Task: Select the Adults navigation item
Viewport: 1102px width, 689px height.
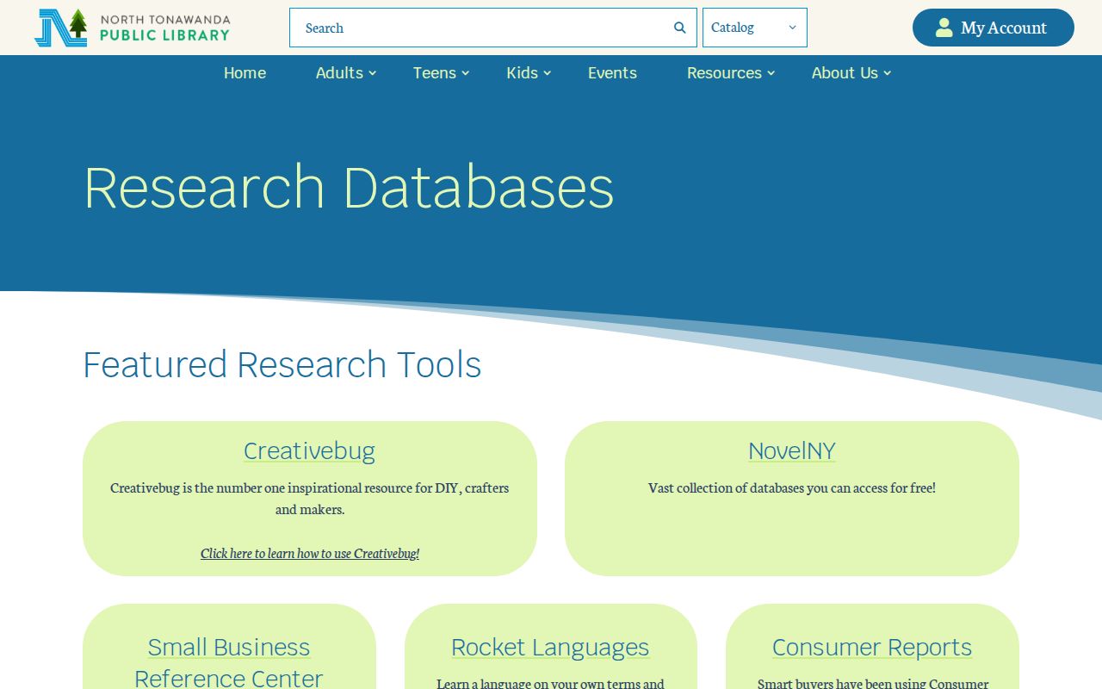Action: (339, 73)
